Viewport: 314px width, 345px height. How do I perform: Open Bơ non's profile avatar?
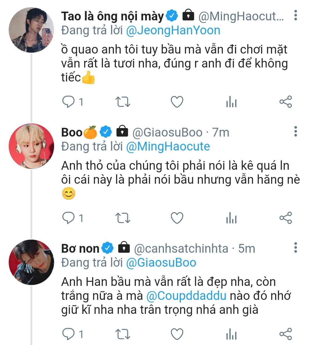click(31, 262)
